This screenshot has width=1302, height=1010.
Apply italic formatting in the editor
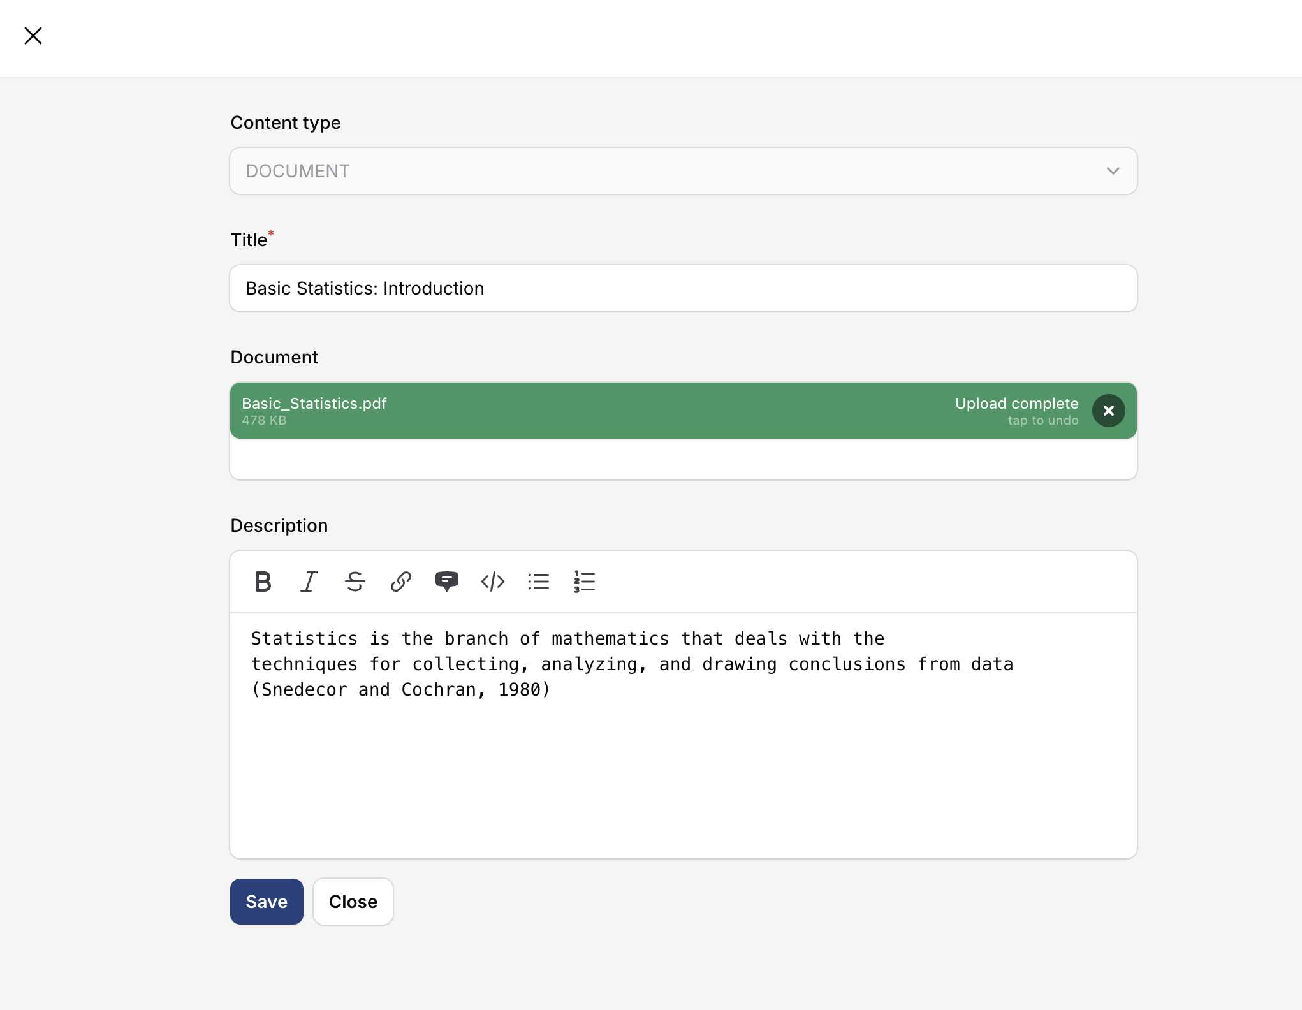[309, 582]
